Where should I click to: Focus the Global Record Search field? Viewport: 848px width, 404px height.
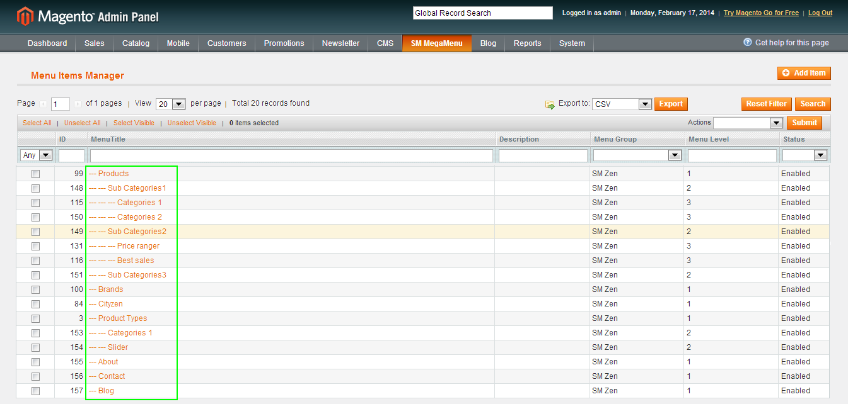(483, 13)
